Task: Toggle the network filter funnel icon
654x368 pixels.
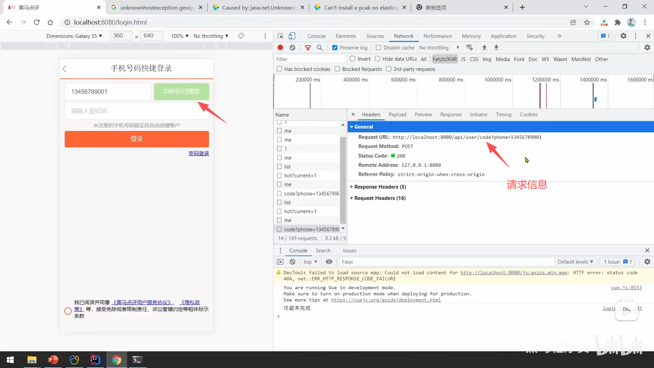Action: [x=308, y=48]
